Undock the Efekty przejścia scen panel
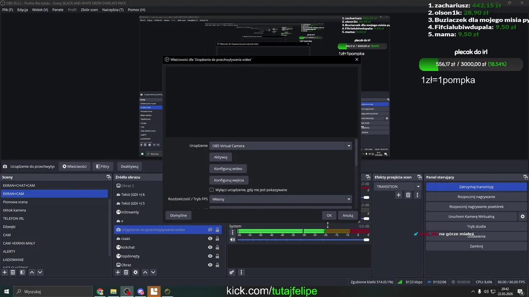This screenshot has width=529, height=297. 419,177
